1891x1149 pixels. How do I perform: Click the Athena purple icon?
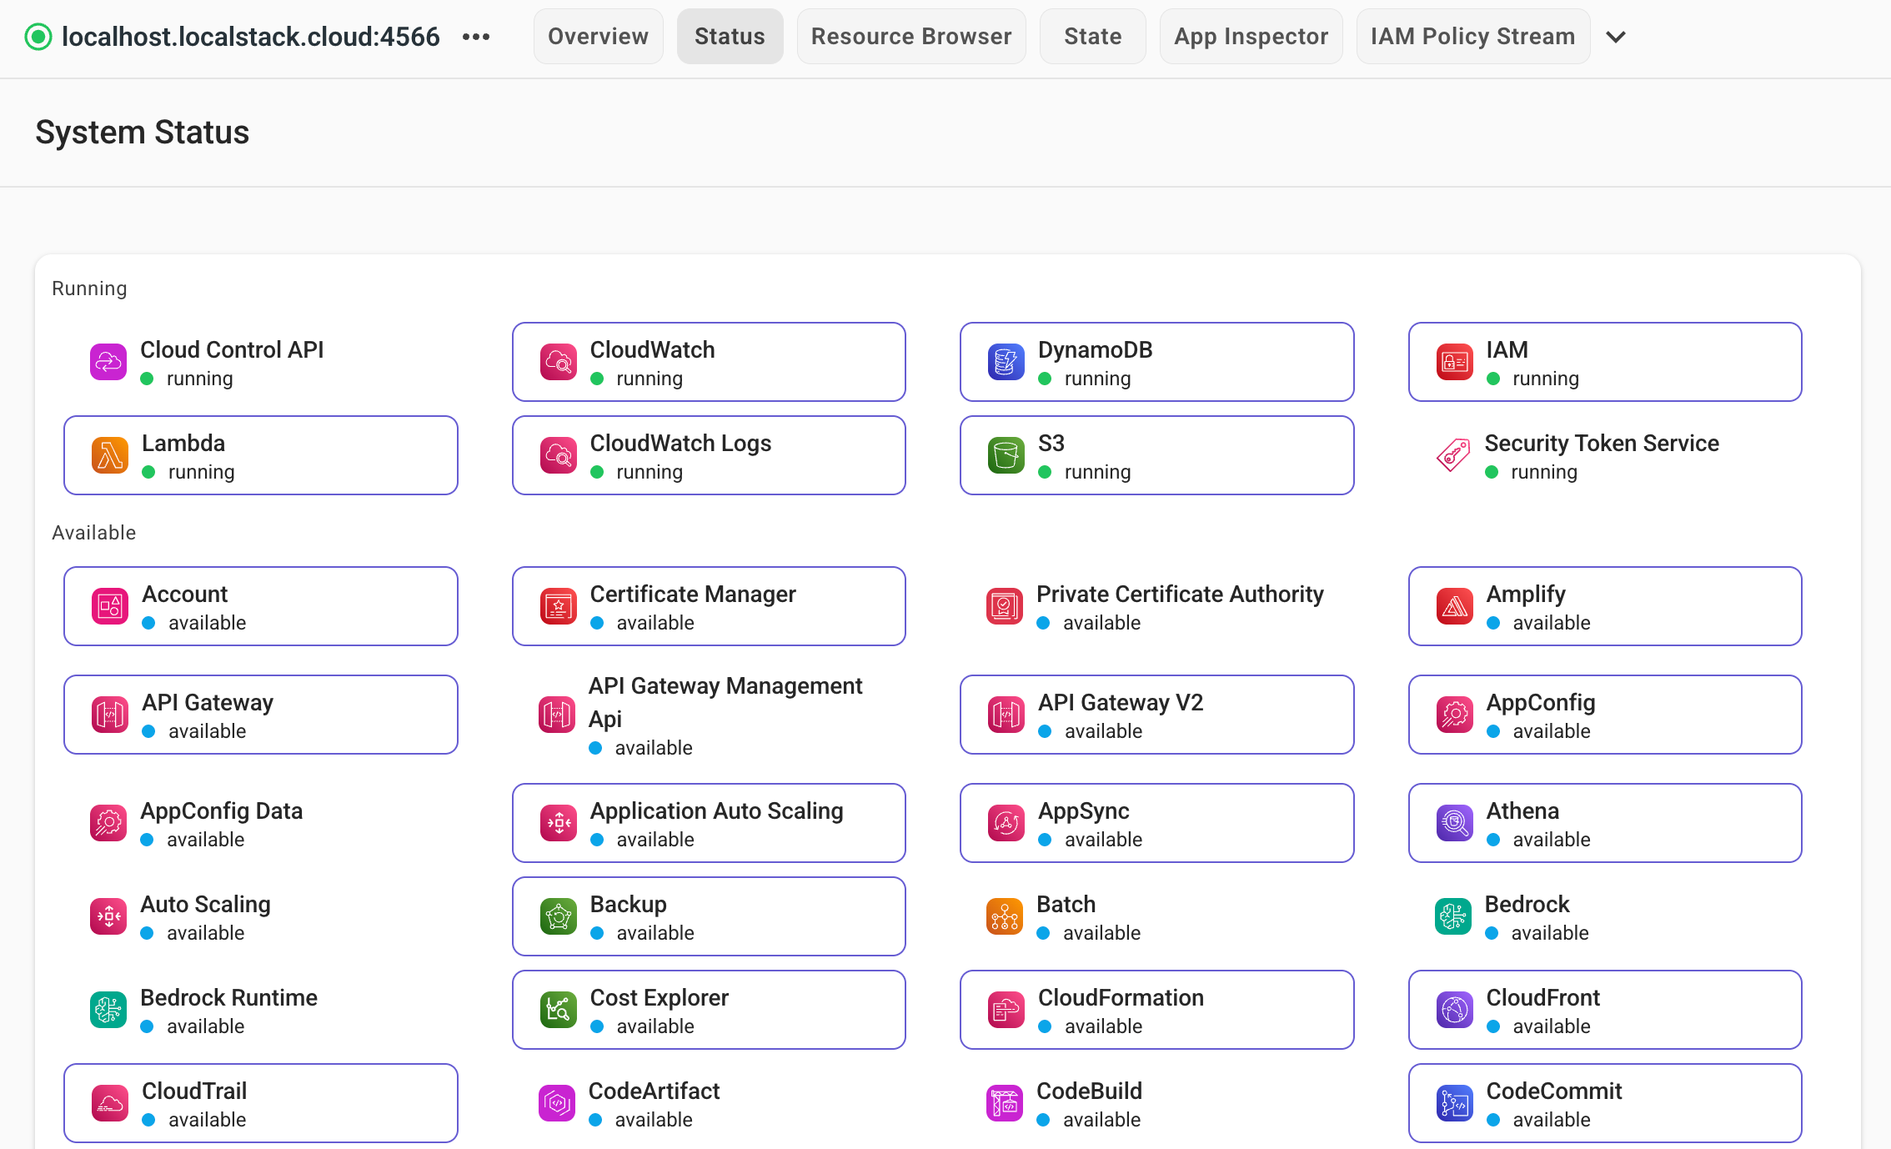(x=1455, y=823)
